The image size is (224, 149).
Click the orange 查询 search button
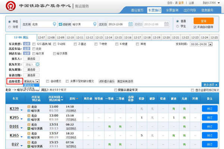pyautogui.click(x=203, y=21)
